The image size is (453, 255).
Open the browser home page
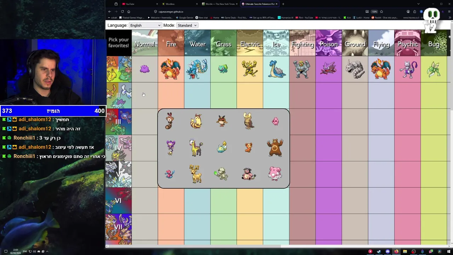pos(129,11)
